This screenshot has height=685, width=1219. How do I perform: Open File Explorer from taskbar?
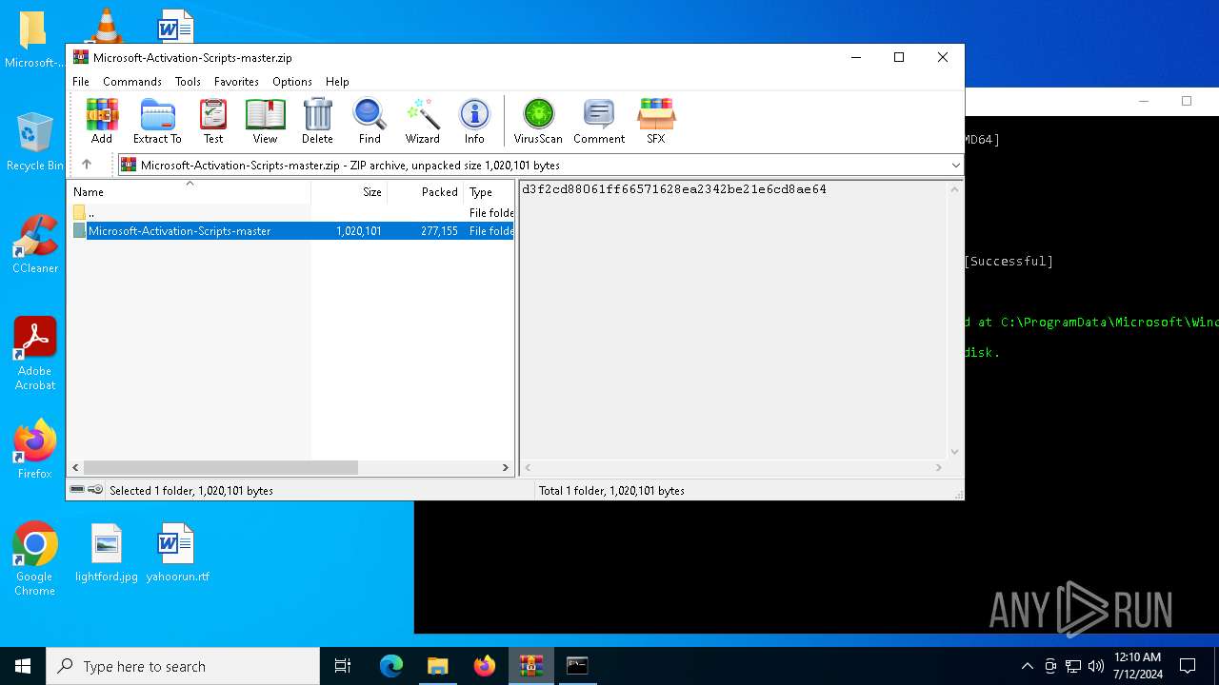coord(437,666)
